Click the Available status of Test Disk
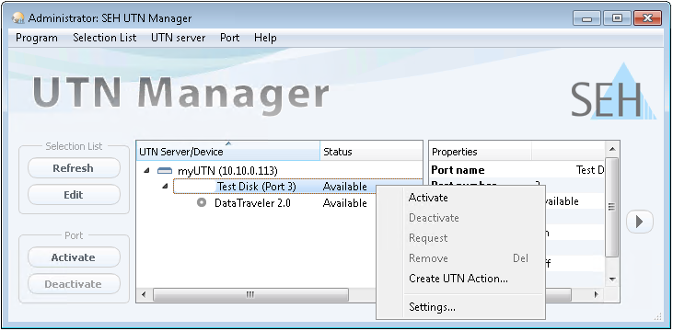The image size is (673, 331). [x=344, y=187]
